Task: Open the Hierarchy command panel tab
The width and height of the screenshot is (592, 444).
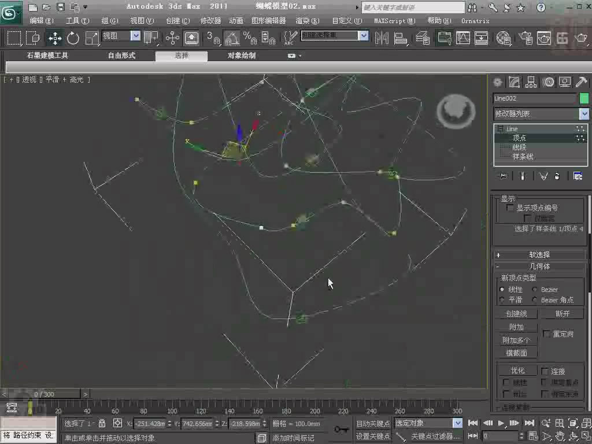Action: [x=531, y=82]
